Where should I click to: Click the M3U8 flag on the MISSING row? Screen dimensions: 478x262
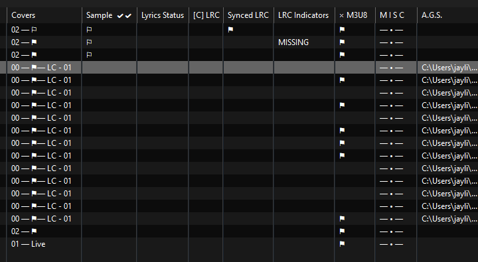[342, 42]
